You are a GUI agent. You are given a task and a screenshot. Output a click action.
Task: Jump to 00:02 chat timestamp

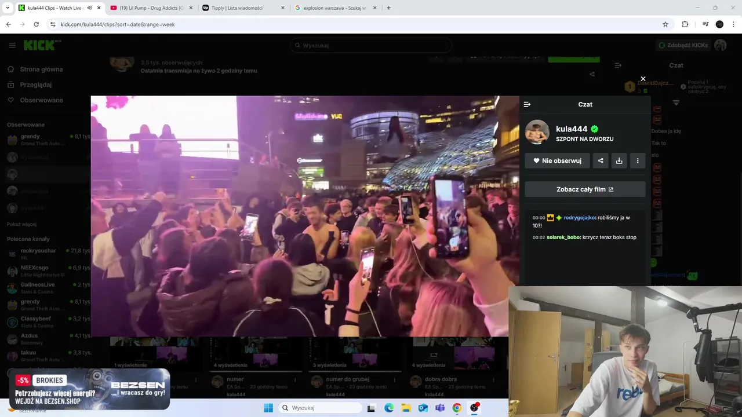pyautogui.click(x=539, y=237)
